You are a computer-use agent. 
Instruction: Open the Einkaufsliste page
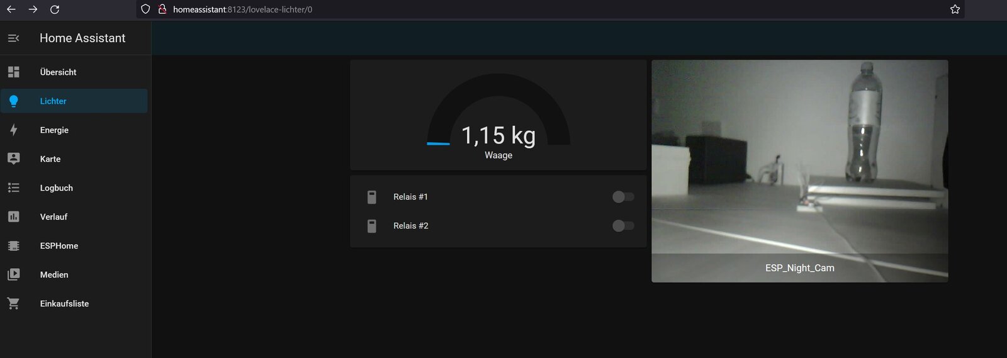tap(64, 303)
